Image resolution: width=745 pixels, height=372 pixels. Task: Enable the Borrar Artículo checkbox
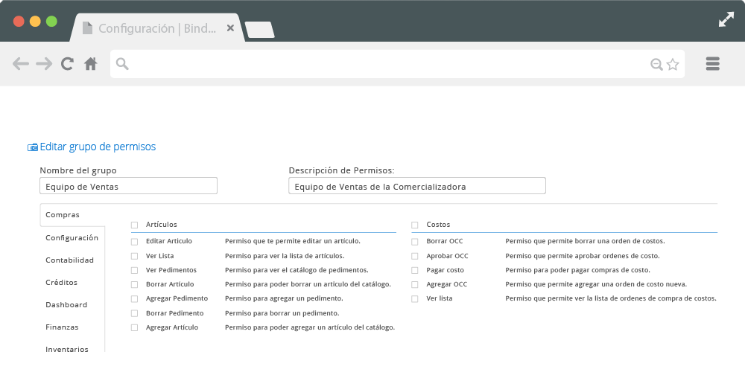pos(134,285)
